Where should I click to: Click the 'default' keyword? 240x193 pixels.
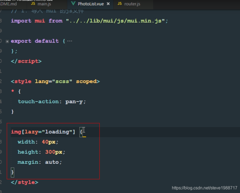[x=47, y=41]
